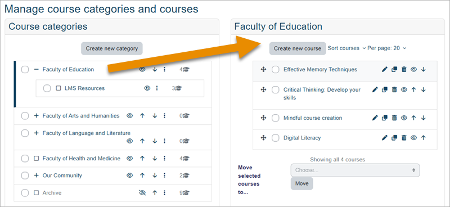Duplicate the Mindful course creation course

coord(385,118)
